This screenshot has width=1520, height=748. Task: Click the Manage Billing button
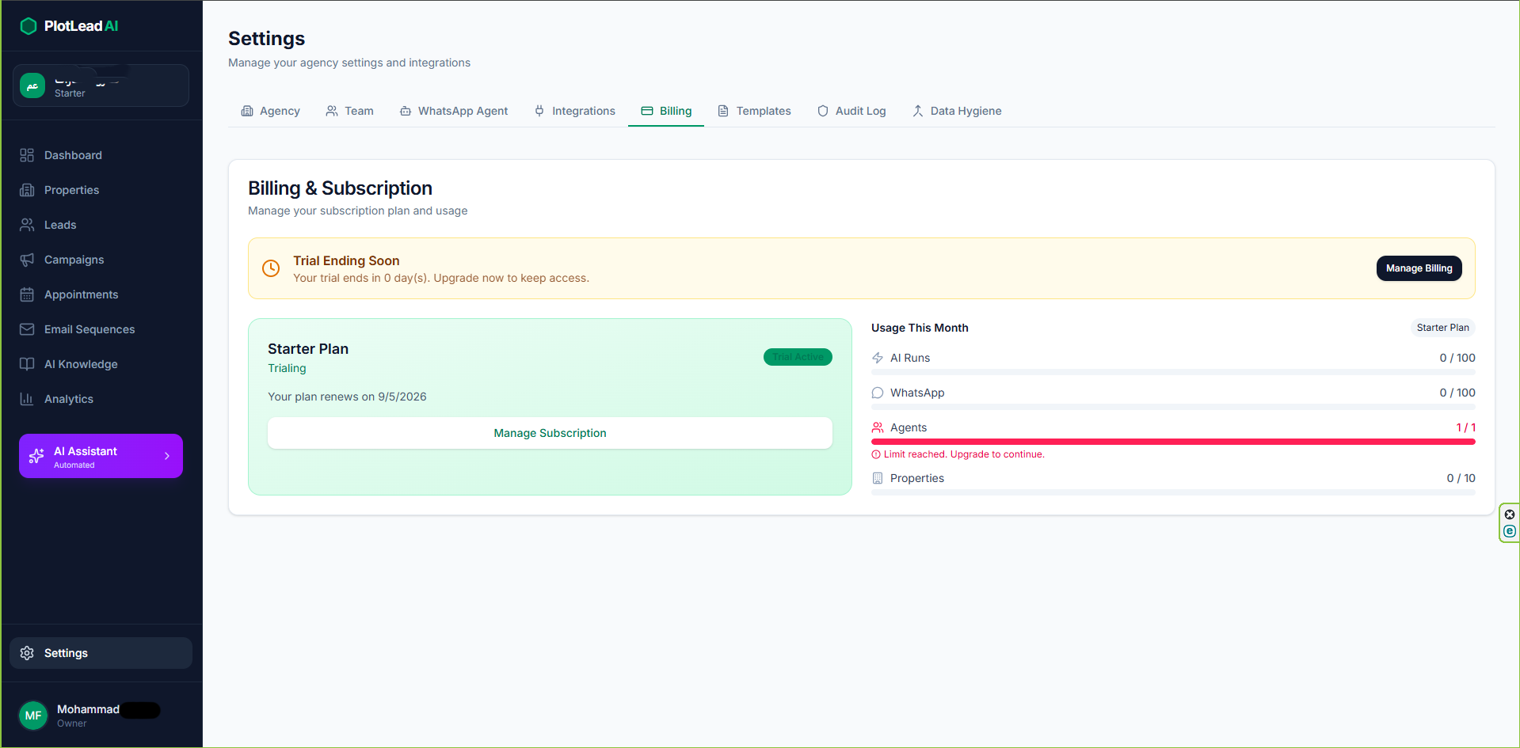click(x=1419, y=268)
